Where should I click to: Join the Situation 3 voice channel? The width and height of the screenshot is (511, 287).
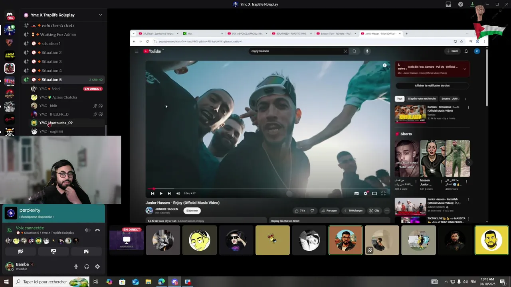click(x=63, y=61)
